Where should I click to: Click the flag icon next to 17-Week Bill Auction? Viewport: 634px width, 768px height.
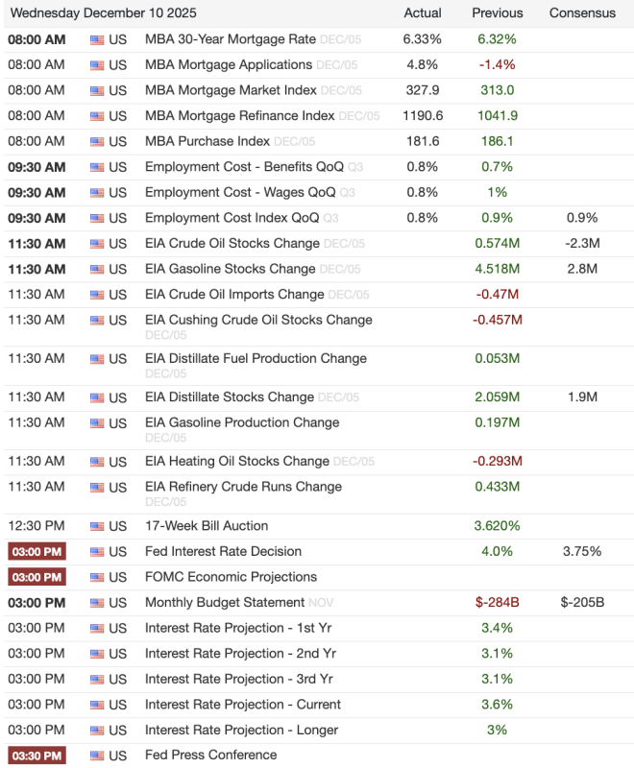click(97, 526)
